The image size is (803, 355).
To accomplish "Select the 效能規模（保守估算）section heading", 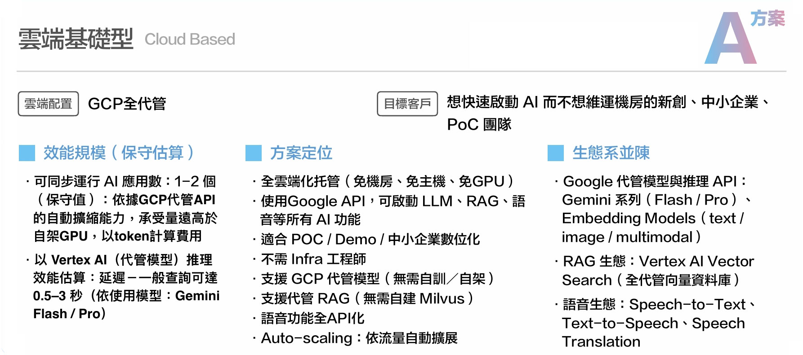I will coord(119,153).
